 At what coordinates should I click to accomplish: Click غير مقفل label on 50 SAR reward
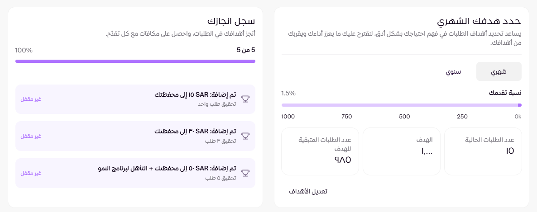31,173
